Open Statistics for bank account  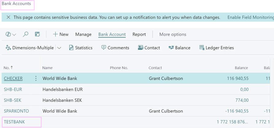pyautogui.click(x=81, y=48)
